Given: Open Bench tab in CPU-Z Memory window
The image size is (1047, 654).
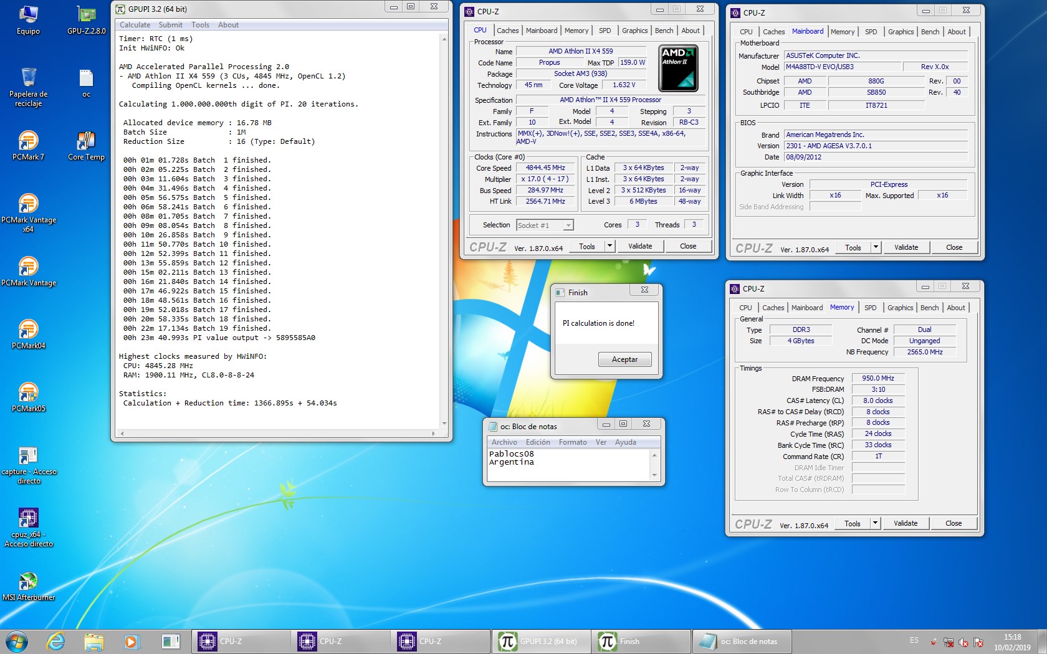Looking at the screenshot, I should pyautogui.click(x=929, y=308).
